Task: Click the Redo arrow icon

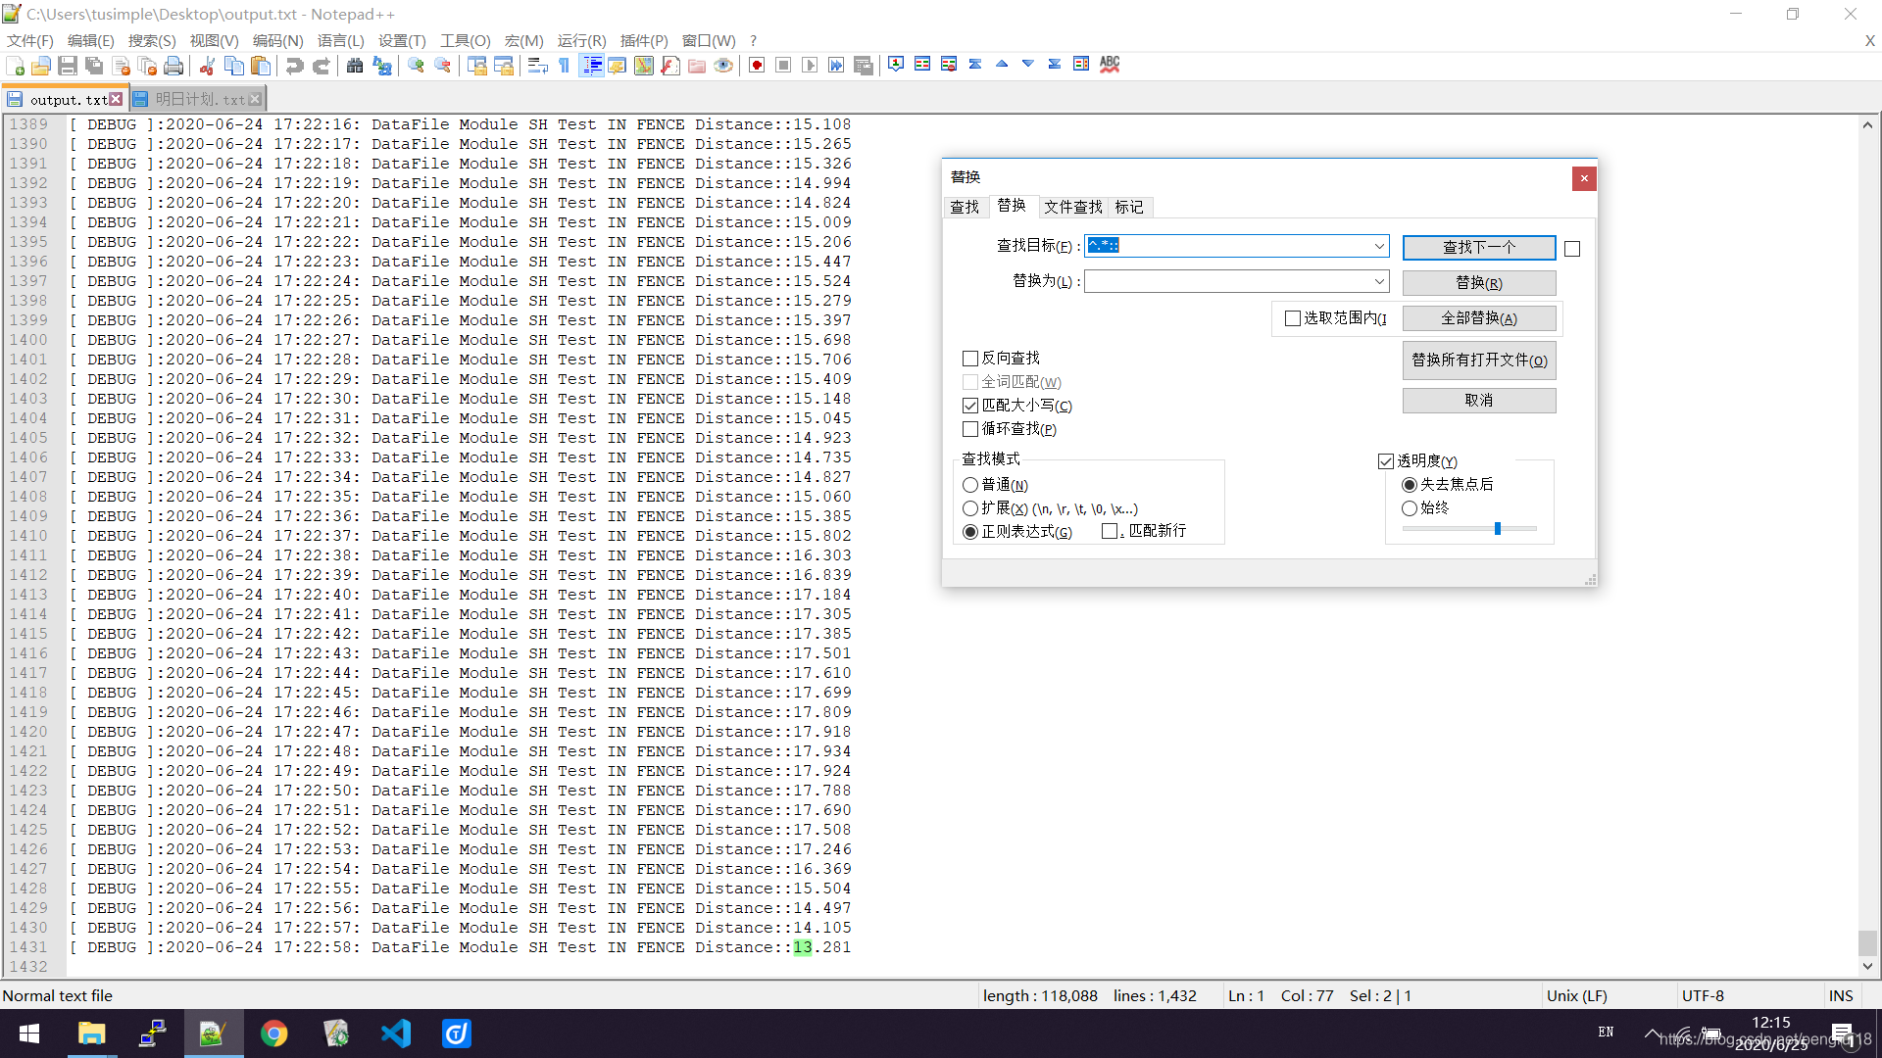Action: tap(321, 66)
